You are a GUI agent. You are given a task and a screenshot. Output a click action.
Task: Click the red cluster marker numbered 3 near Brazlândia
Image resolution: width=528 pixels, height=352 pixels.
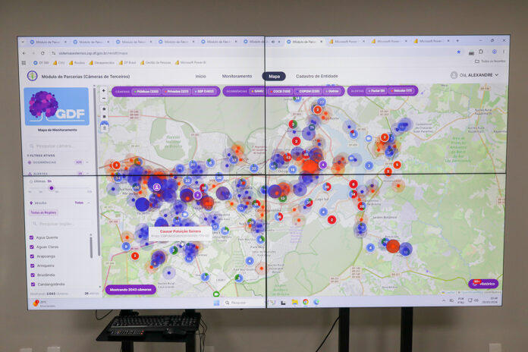pyautogui.click(x=116, y=165)
